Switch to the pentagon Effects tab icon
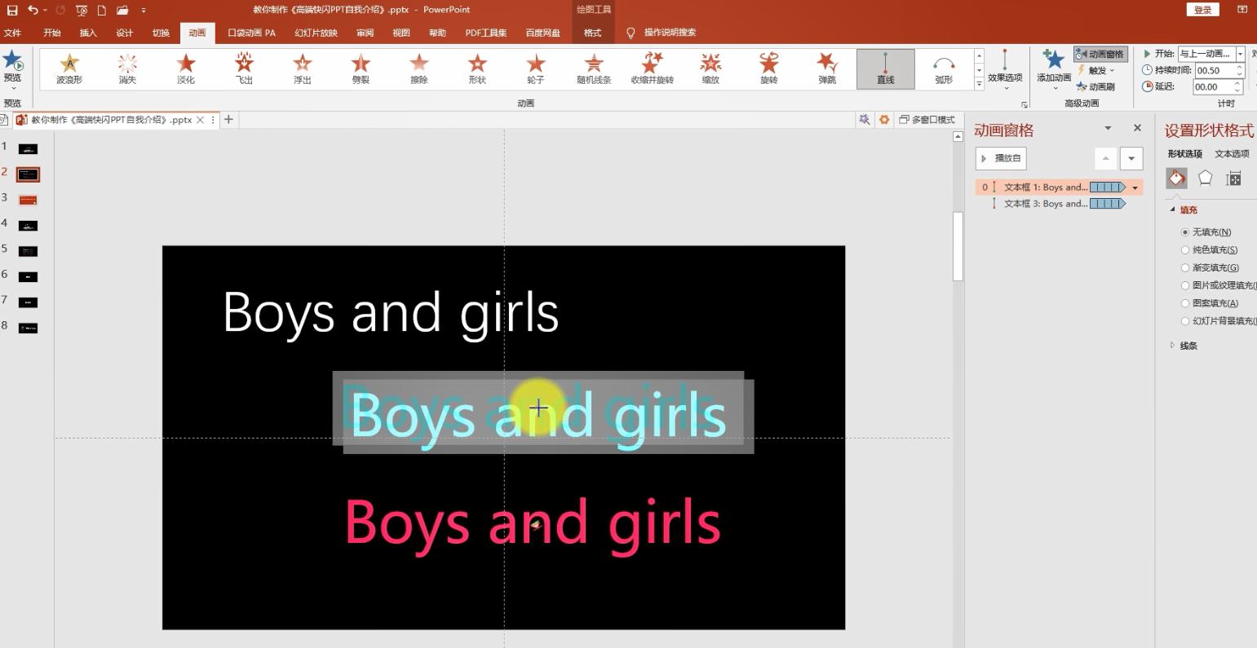The image size is (1257, 648). click(x=1205, y=179)
